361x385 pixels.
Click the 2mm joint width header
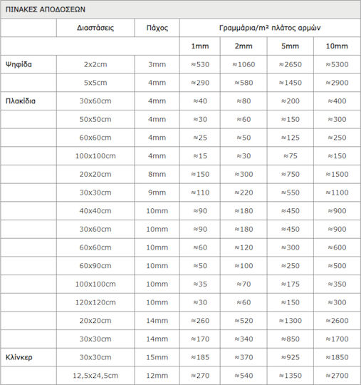click(244, 46)
